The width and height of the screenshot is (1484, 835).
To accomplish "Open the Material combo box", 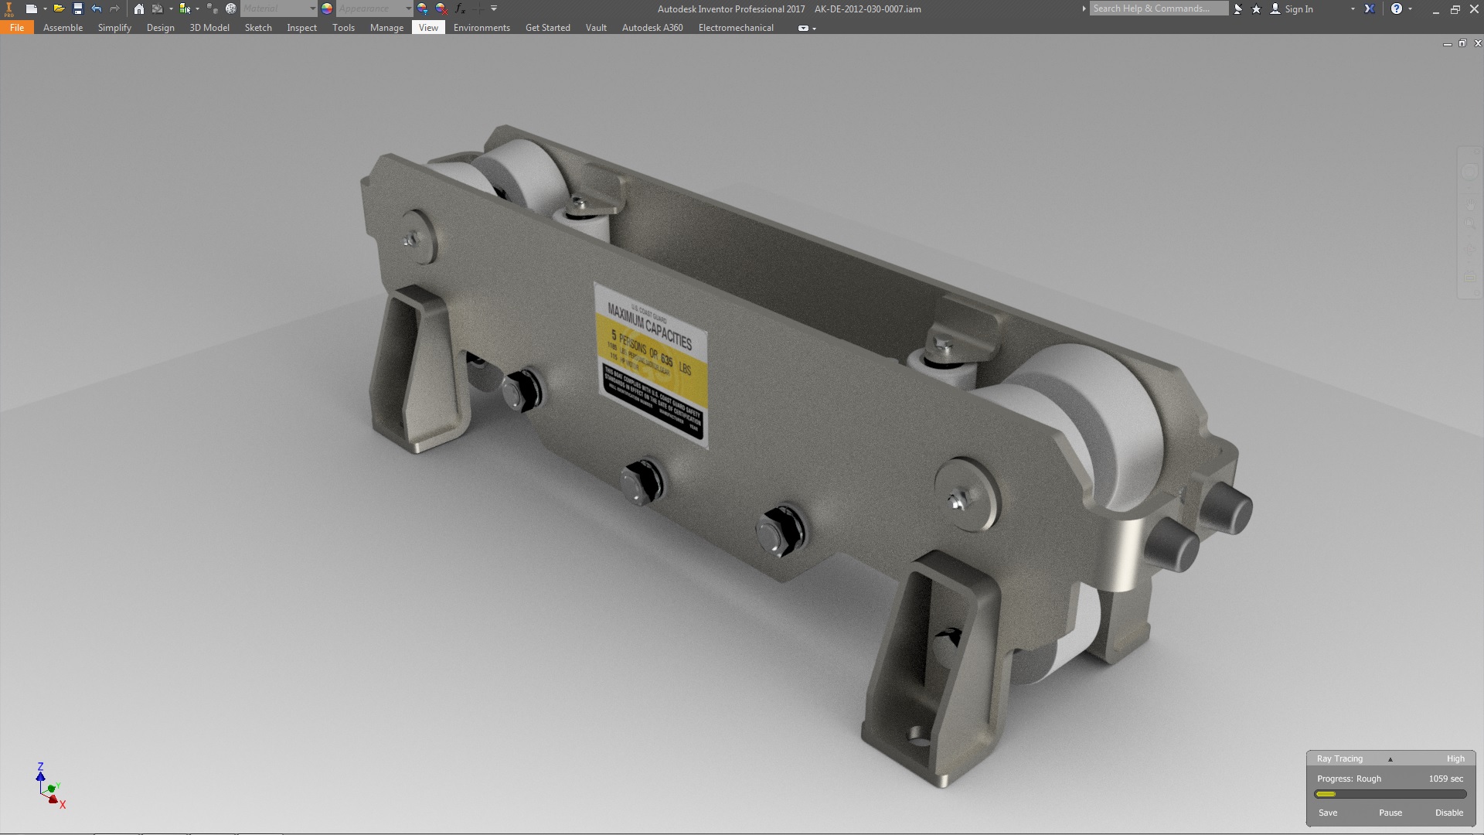I will 278,9.
